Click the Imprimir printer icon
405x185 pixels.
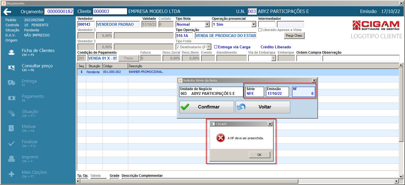pyautogui.click(x=11, y=159)
